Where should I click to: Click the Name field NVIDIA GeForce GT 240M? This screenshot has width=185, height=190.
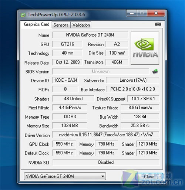point(90,35)
